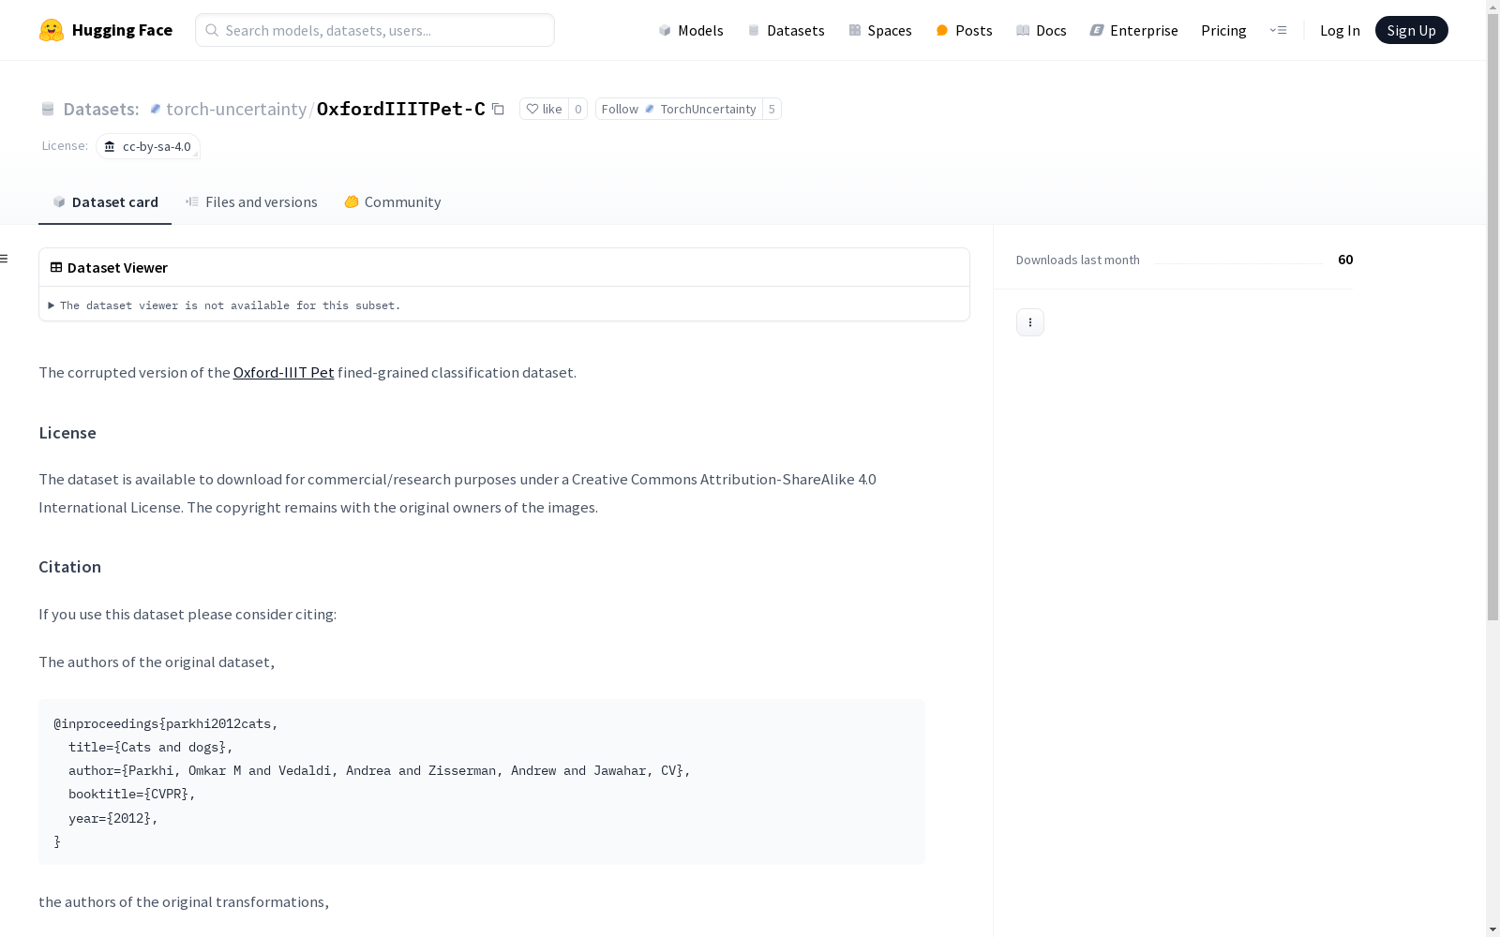Open the torch-uncertainty organization link
Image resolution: width=1500 pixels, height=937 pixels.
pyautogui.click(x=236, y=109)
